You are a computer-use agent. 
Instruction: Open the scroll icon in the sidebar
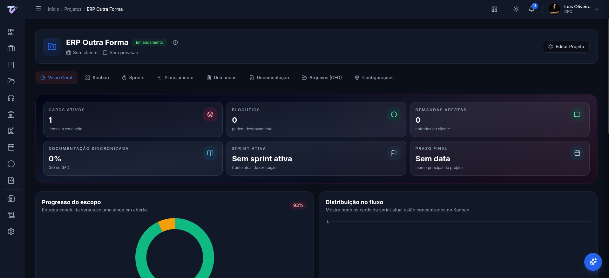click(x=11, y=215)
